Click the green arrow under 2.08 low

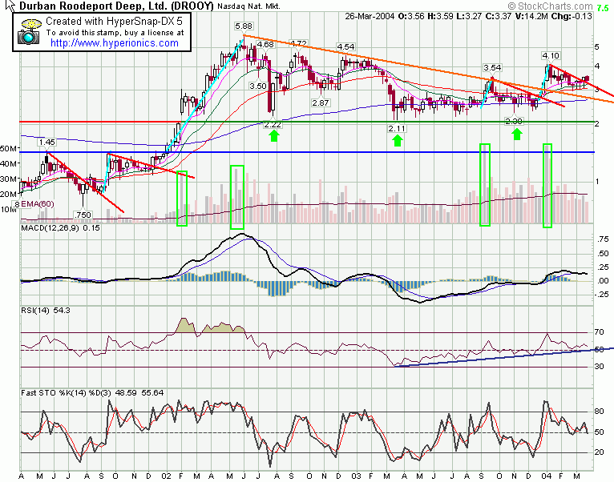[x=517, y=133]
